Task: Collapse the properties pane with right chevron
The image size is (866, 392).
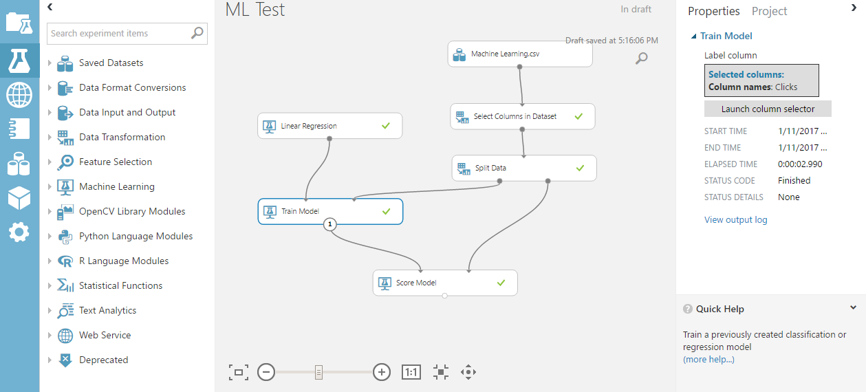Action: [854, 7]
